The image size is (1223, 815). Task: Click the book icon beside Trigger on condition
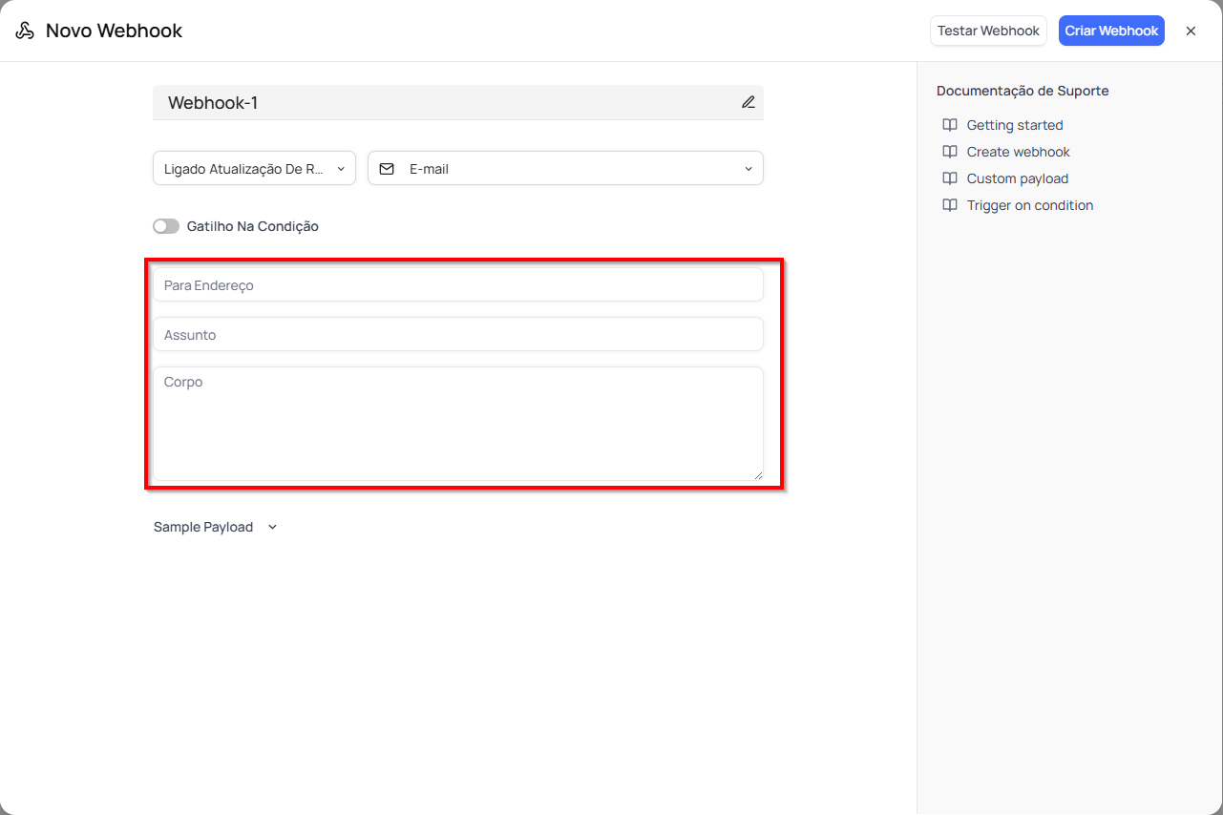950,205
